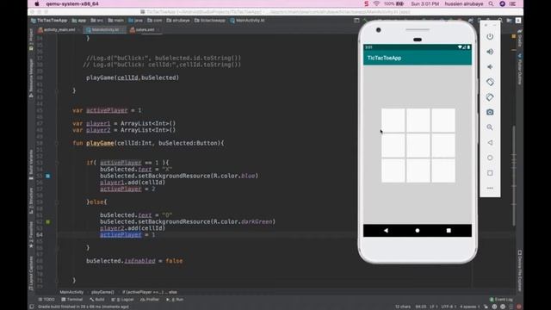This screenshot has width=551, height=310.
Task: Tap top-left cell of tic tac toe grid
Action: (x=393, y=121)
